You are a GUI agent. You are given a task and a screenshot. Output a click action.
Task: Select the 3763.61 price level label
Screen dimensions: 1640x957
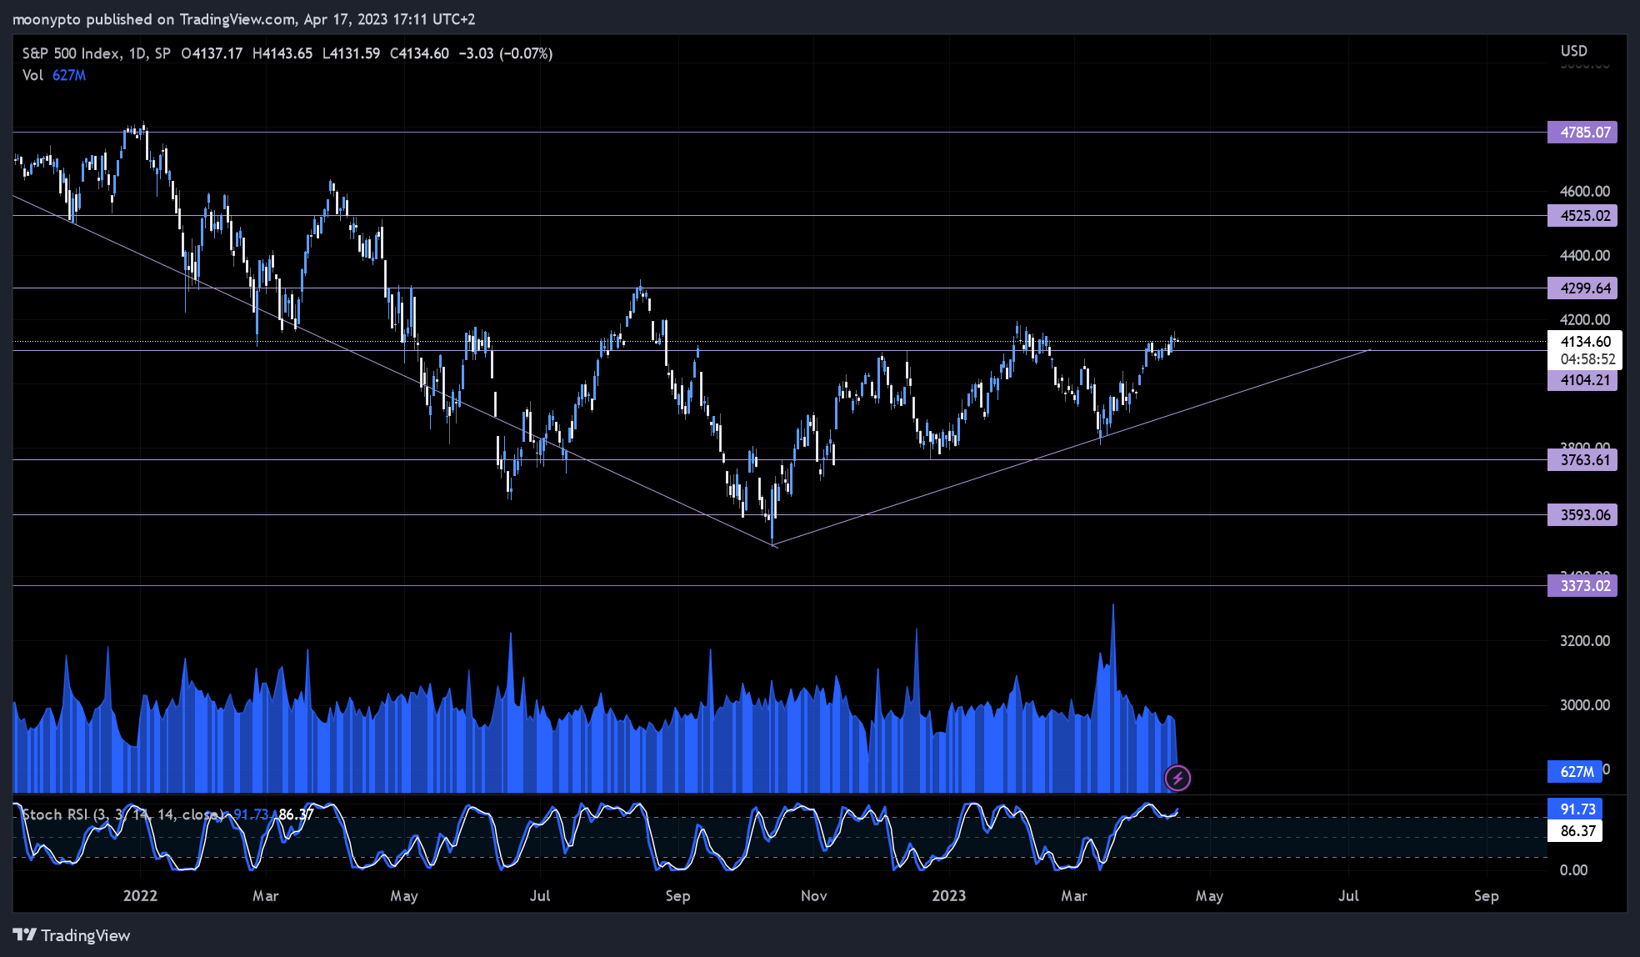[x=1582, y=459]
